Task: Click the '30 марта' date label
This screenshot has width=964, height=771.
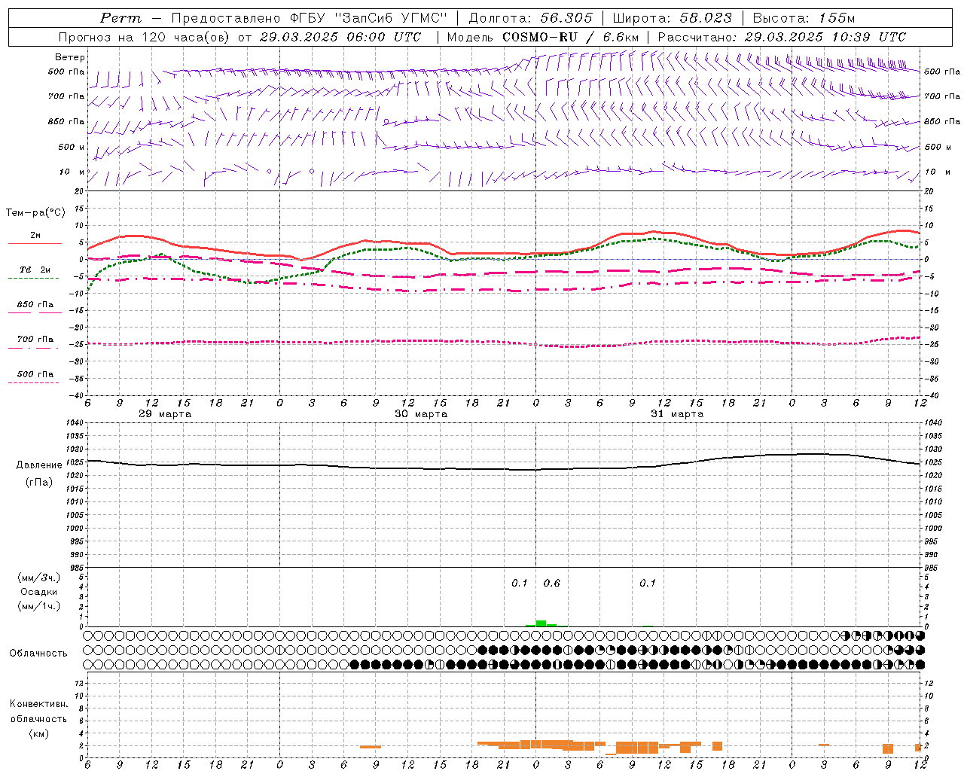Action: click(x=421, y=414)
